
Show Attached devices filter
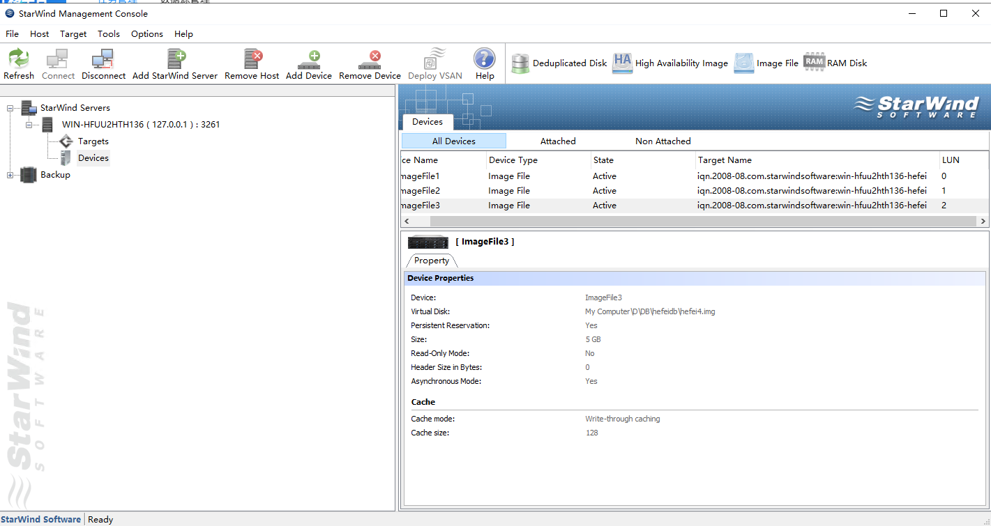pos(558,141)
